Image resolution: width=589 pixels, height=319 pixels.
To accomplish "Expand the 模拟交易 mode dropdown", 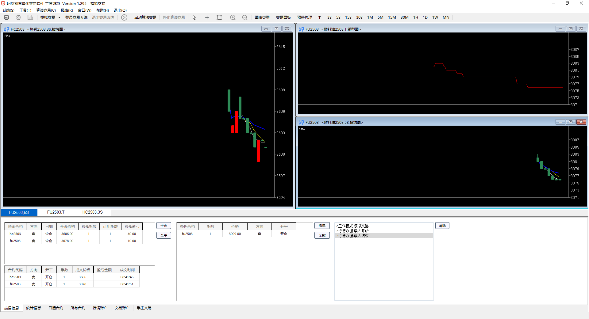I will tap(59, 17).
